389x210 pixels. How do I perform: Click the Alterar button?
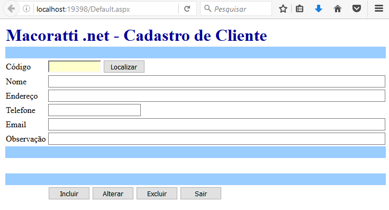point(113,194)
